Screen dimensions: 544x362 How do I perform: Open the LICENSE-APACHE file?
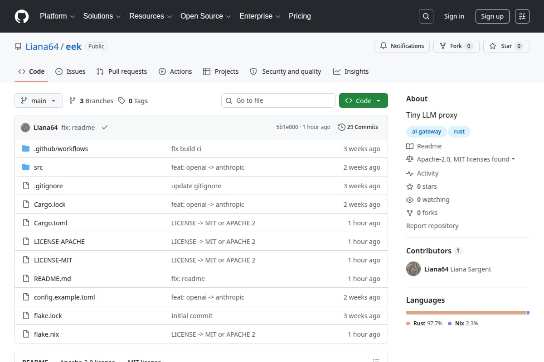click(x=59, y=242)
